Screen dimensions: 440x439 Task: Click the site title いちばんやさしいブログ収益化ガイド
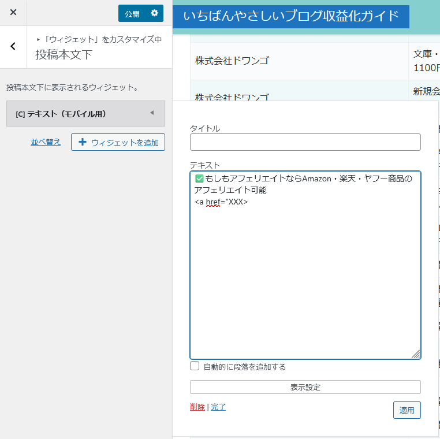point(291,16)
